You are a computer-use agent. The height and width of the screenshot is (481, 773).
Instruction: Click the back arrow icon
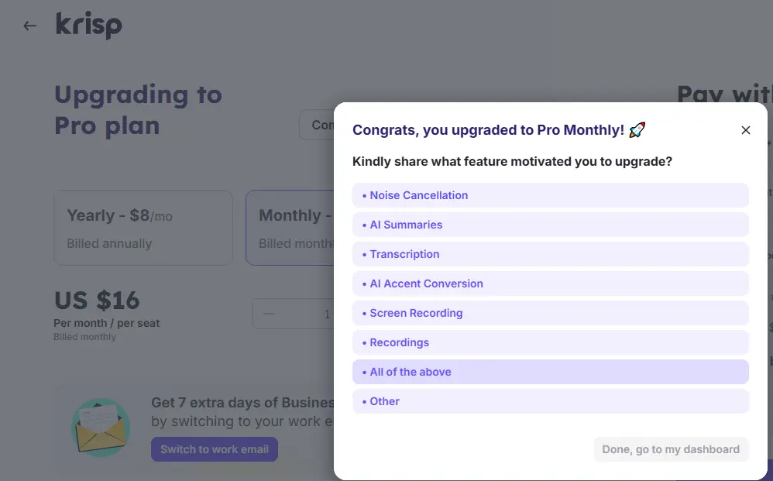pos(29,26)
